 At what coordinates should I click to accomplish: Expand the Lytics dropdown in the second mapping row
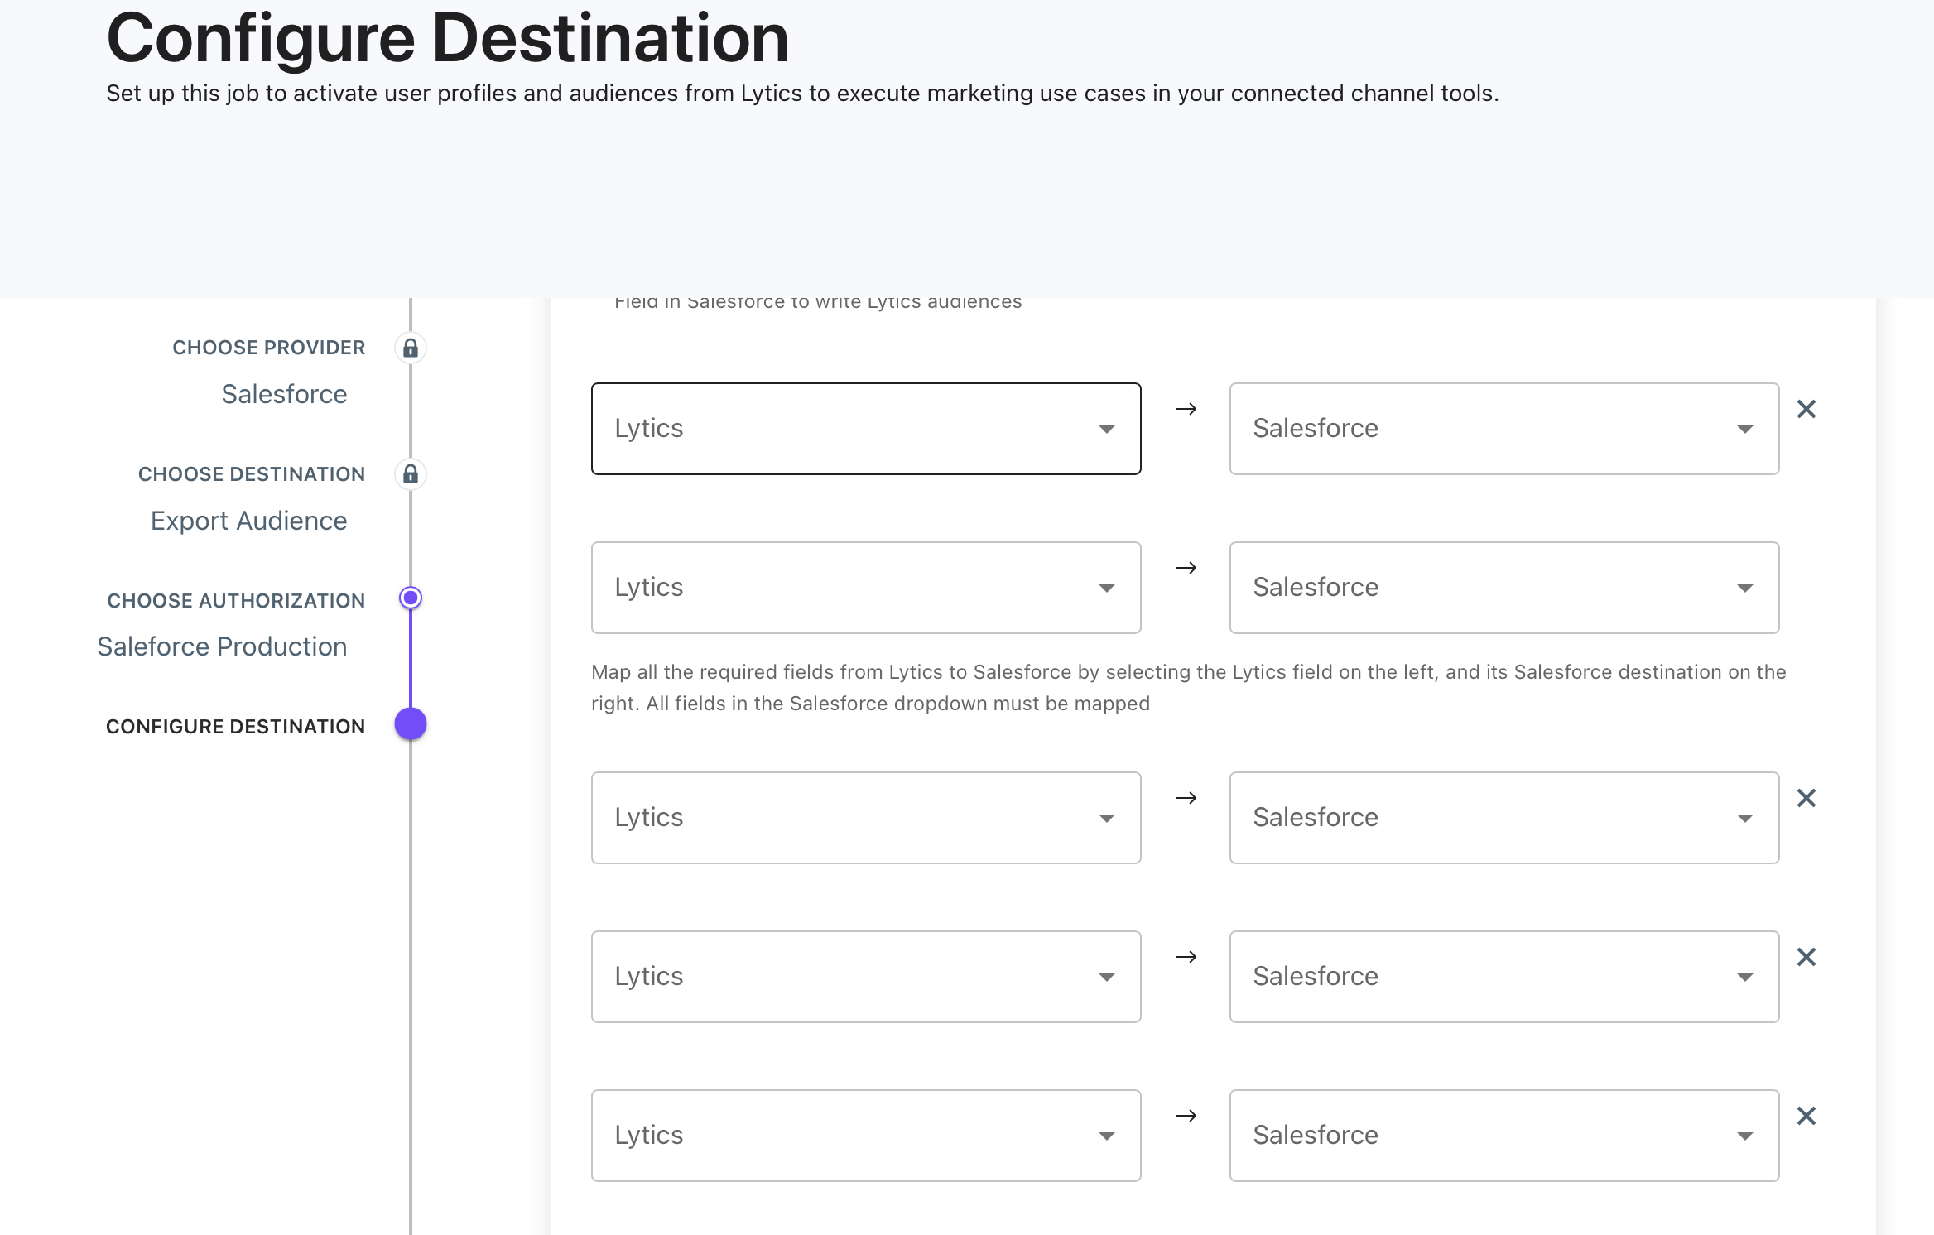(x=866, y=588)
